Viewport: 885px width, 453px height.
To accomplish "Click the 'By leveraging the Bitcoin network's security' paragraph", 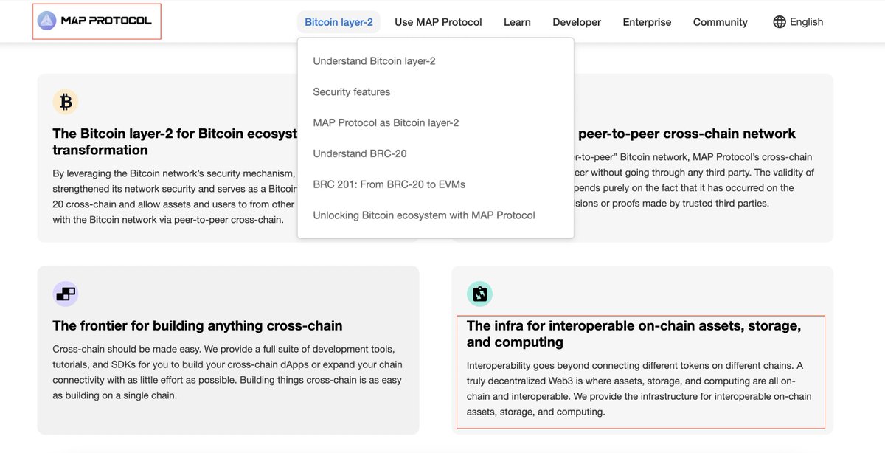I will tap(174, 196).
